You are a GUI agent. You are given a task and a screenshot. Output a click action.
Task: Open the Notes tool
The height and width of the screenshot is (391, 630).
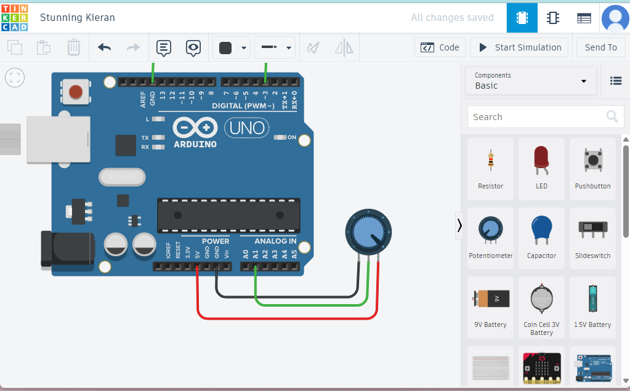click(164, 48)
